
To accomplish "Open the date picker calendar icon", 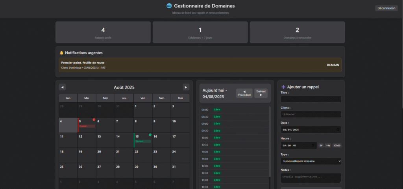I will [338, 129].
